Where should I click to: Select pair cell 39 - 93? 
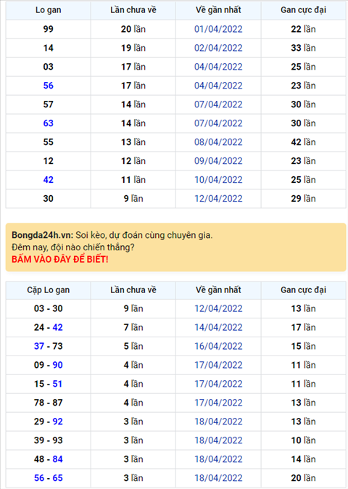(x=49, y=440)
